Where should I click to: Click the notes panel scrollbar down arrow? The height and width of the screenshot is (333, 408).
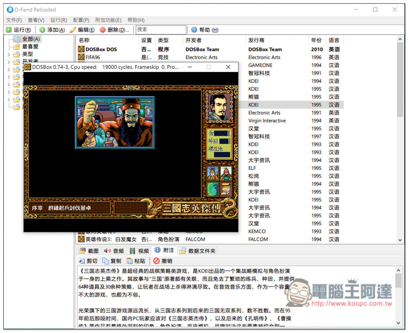[398, 323]
